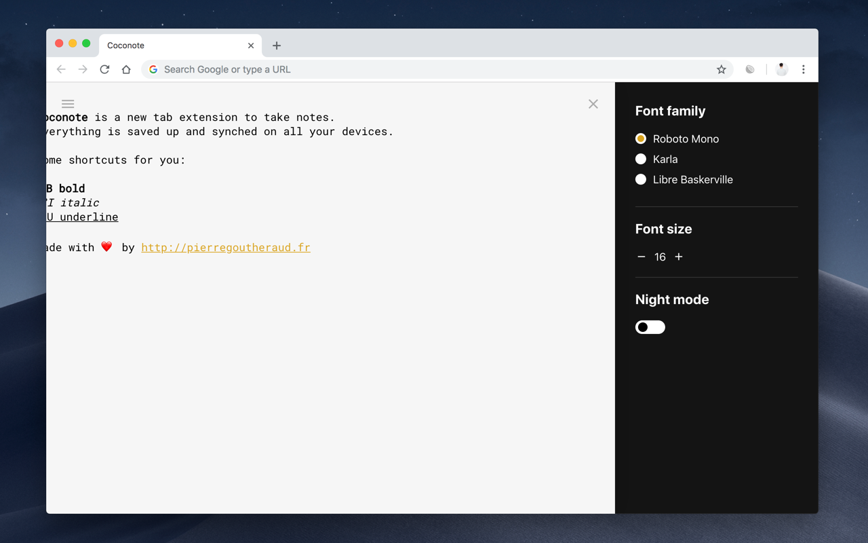Click the Google icon in the address bar

(153, 69)
